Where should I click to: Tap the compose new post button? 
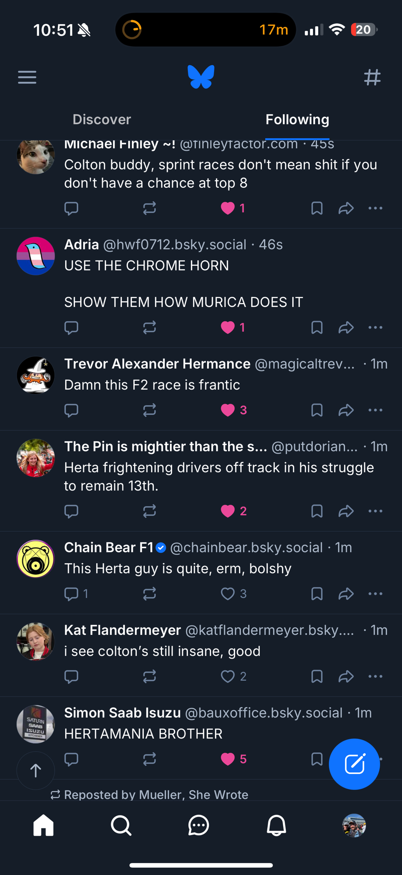(354, 764)
